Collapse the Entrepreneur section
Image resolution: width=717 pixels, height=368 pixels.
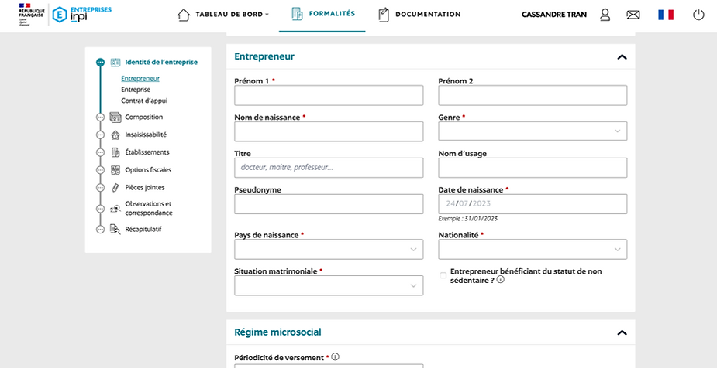point(621,56)
